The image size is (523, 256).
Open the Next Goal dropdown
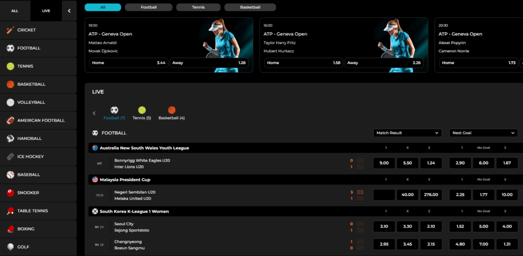coord(484,133)
